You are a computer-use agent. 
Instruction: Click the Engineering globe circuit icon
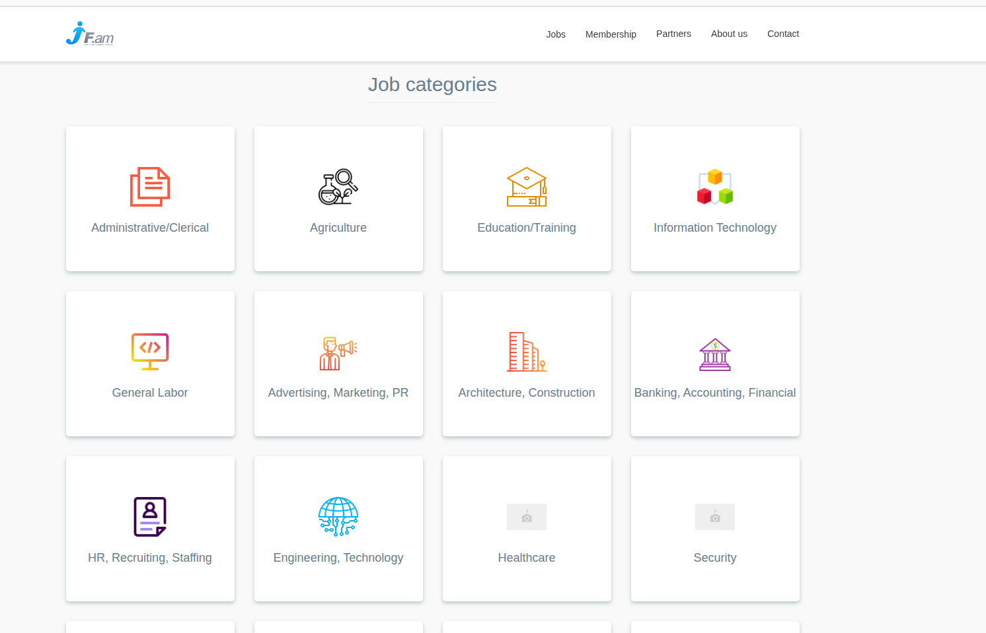(x=338, y=517)
